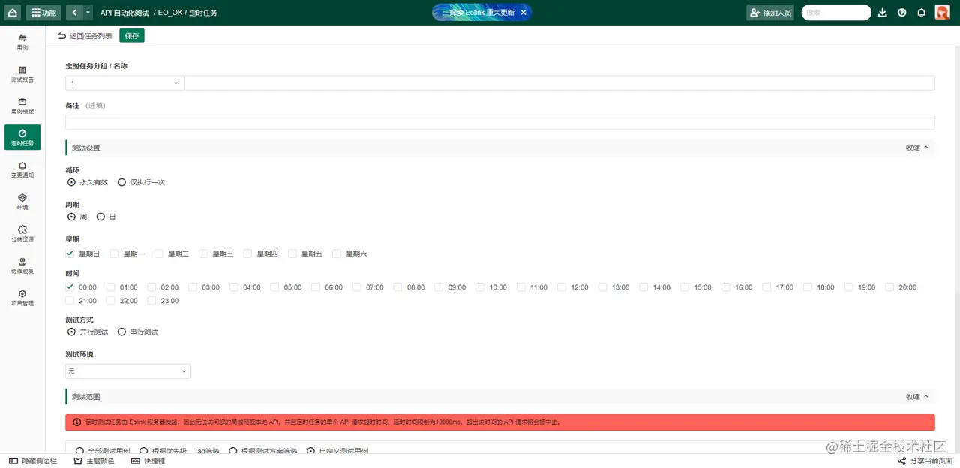The width and height of the screenshot is (960, 468).
Task: Check the 星期三 checkbox
Action: click(x=203, y=253)
